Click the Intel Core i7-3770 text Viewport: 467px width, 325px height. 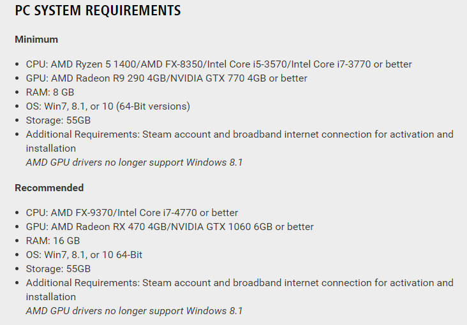tap(331, 64)
